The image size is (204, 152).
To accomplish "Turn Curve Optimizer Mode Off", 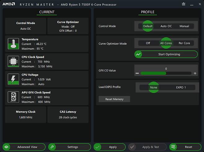I will [x=148, y=43].
